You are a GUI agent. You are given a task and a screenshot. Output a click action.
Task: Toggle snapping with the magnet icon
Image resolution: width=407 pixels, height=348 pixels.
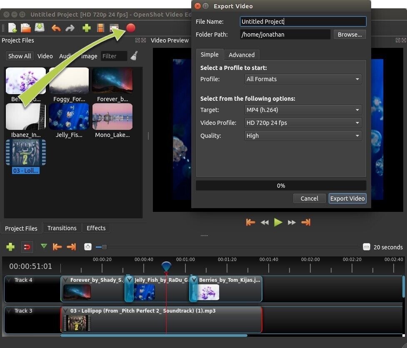[27, 246]
